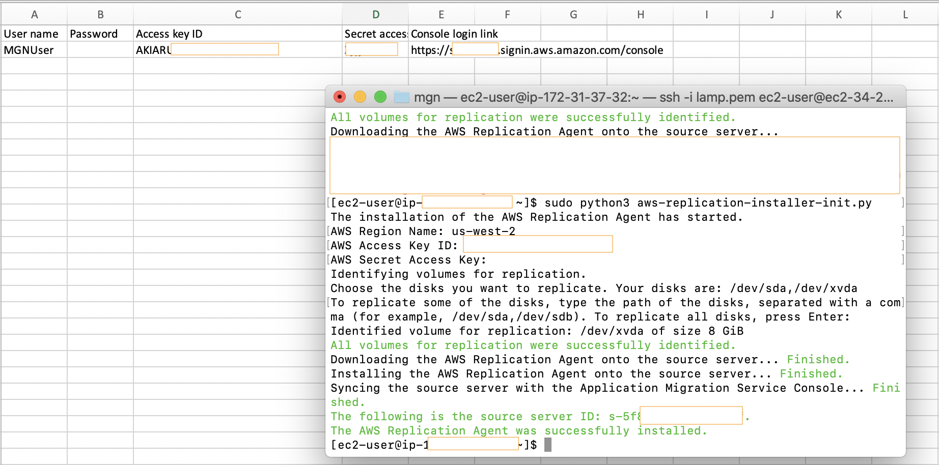Select the 'Secret access' header cell
Screen dimensions: 939x465
pos(375,34)
